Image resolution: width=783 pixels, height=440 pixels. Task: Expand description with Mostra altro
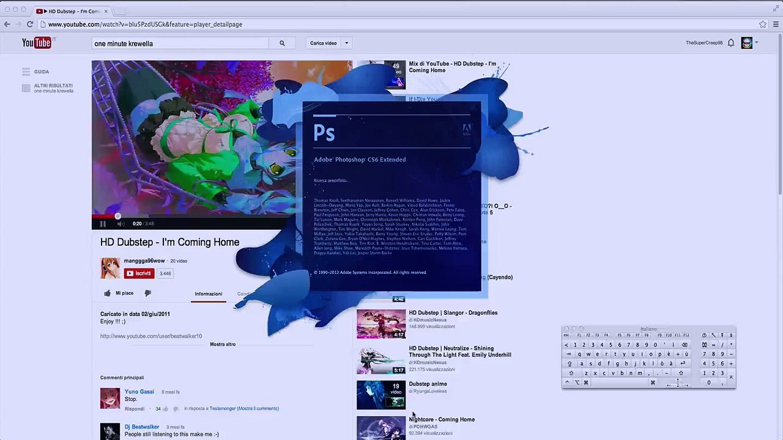coord(223,344)
